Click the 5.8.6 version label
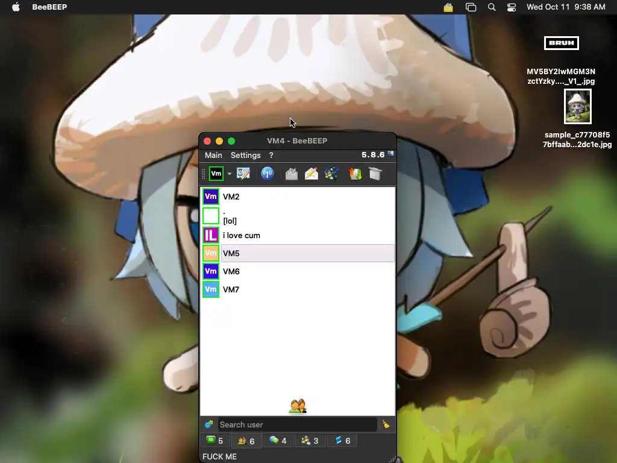This screenshot has width=617, height=463. point(373,155)
